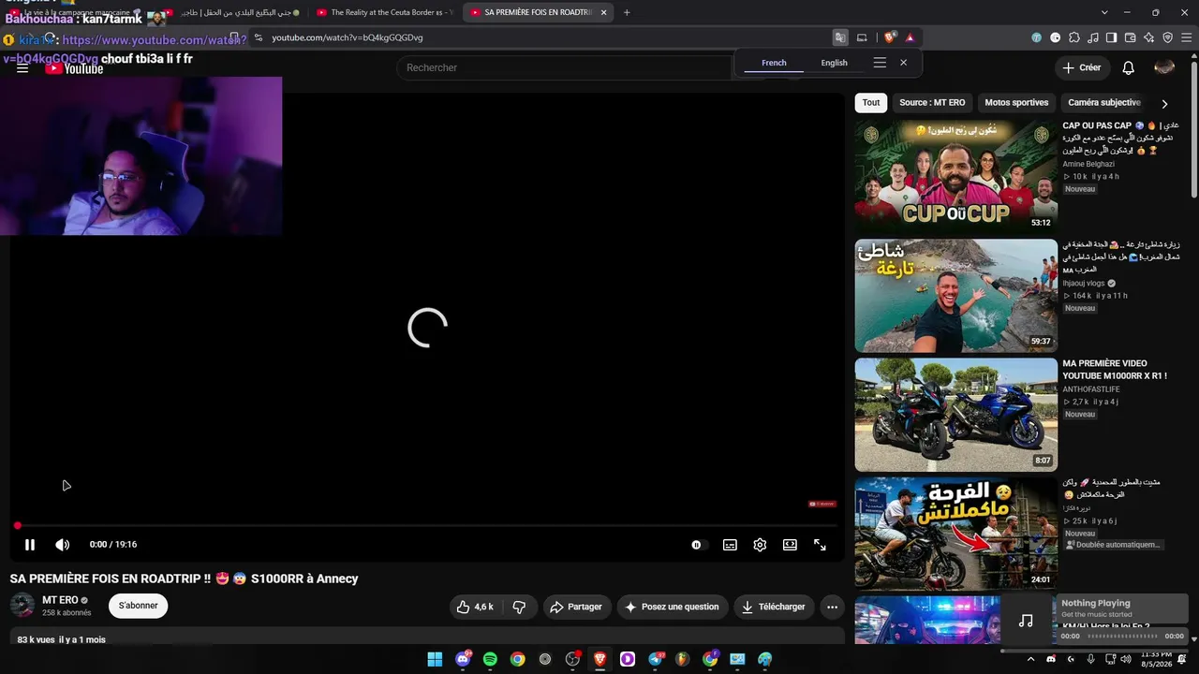Open YouTube notifications bell
1199x674 pixels.
(1129, 67)
